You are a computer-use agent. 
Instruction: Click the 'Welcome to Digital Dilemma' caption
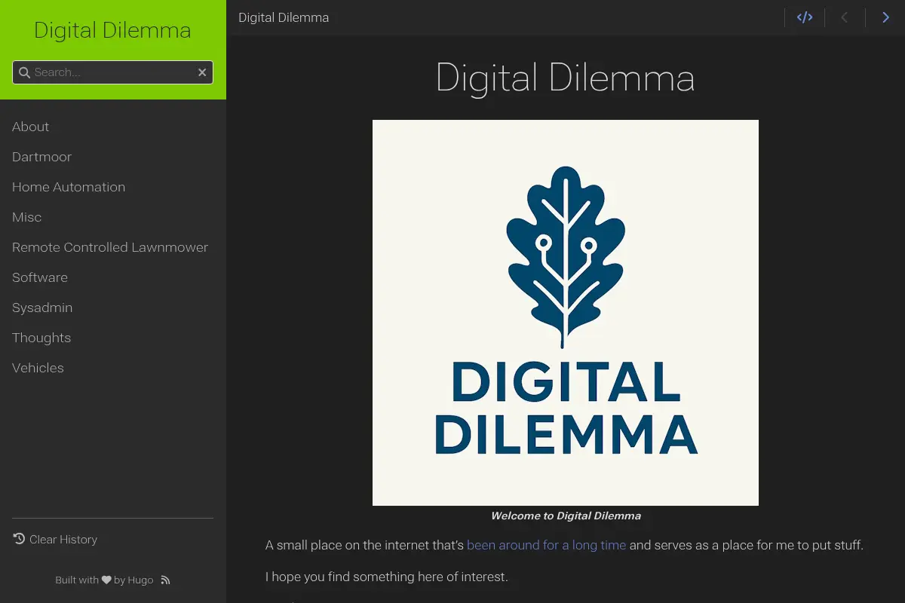566,516
